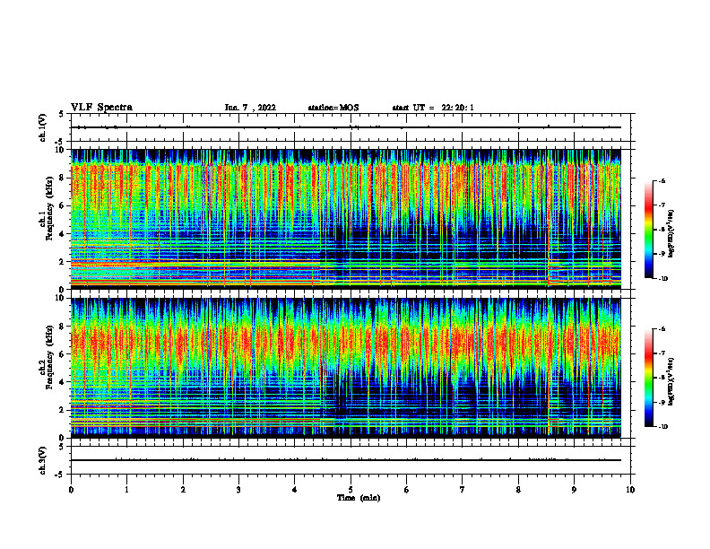This screenshot has height=549, width=710.
Task: Click the ch.3 voltage waveform trace
Action: pos(346,460)
